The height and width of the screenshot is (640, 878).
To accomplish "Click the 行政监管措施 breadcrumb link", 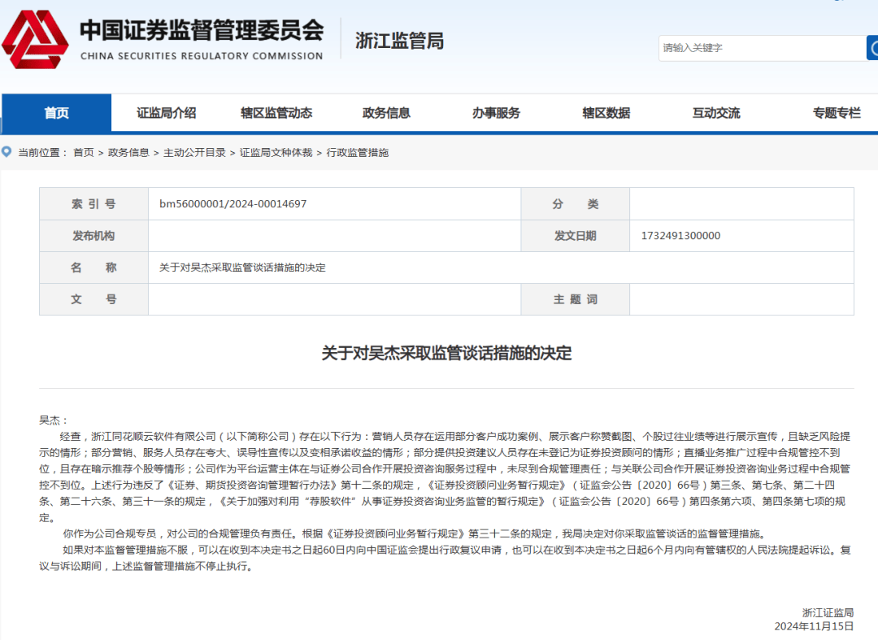I will 357,152.
